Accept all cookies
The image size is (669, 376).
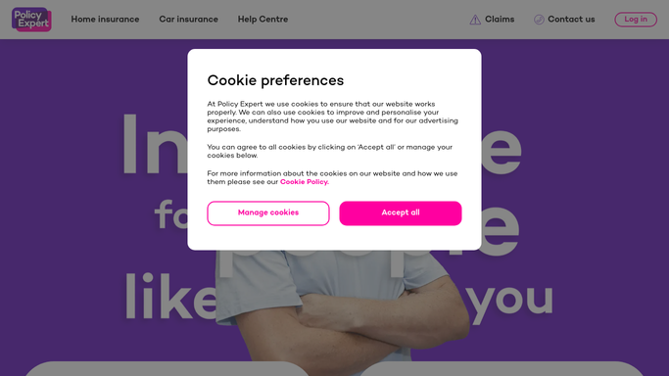[401, 213]
